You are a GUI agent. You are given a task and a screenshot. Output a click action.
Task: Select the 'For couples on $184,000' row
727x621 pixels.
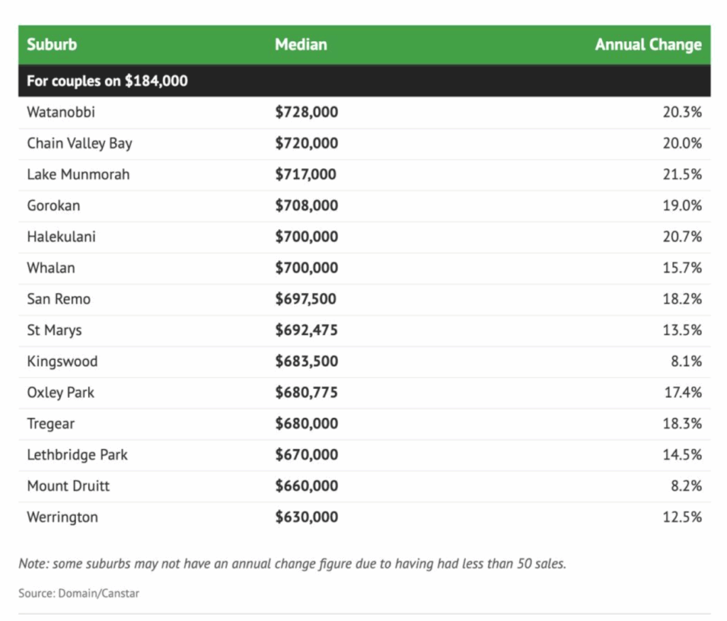[x=107, y=81]
